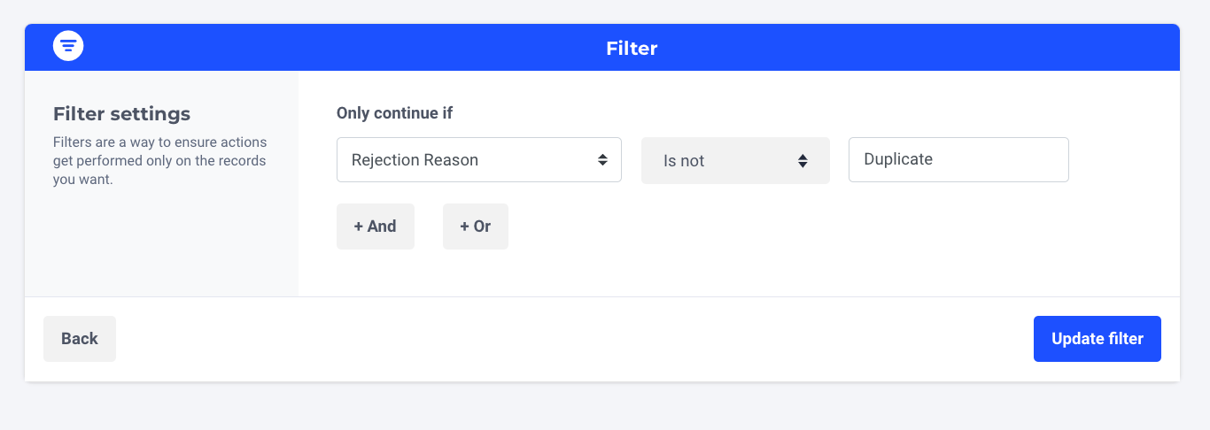The width and height of the screenshot is (1210, 430).
Task: Add an And condition
Action: tap(376, 227)
